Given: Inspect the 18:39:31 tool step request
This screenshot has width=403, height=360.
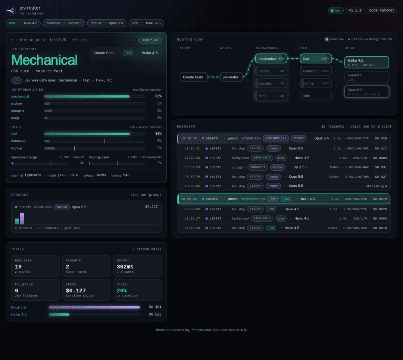Looking at the screenshot, I should [284, 148].
